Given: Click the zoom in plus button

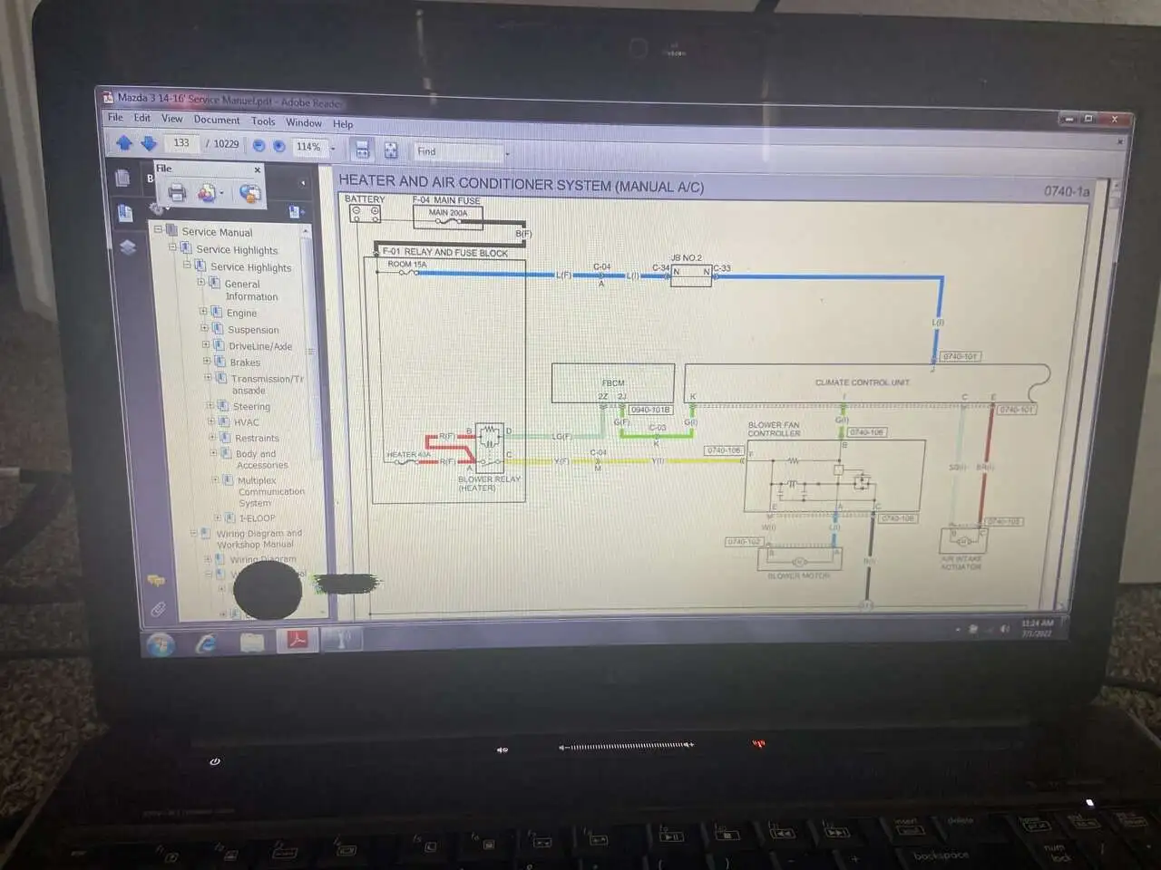Looking at the screenshot, I should tap(279, 146).
